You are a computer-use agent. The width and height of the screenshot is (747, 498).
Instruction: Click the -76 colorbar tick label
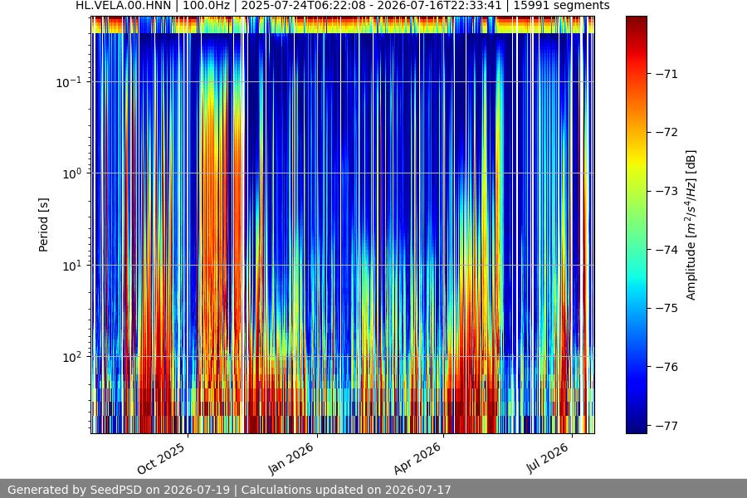(667, 367)
